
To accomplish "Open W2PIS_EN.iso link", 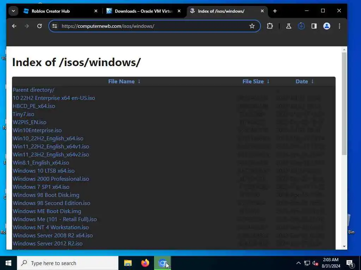I will (x=30, y=122).
